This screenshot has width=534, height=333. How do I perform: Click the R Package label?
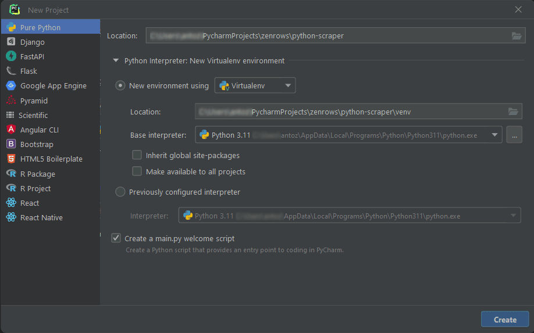(38, 174)
